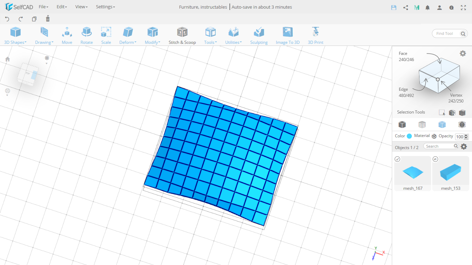Screen dimensions: 472x265
Task: Open selection settings gear near Face count
Action: coord(463,53)
